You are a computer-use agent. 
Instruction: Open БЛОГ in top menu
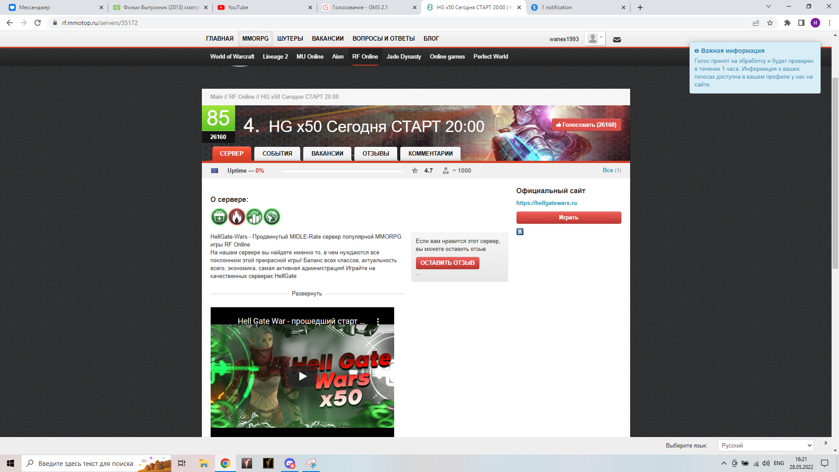[431, 38]
